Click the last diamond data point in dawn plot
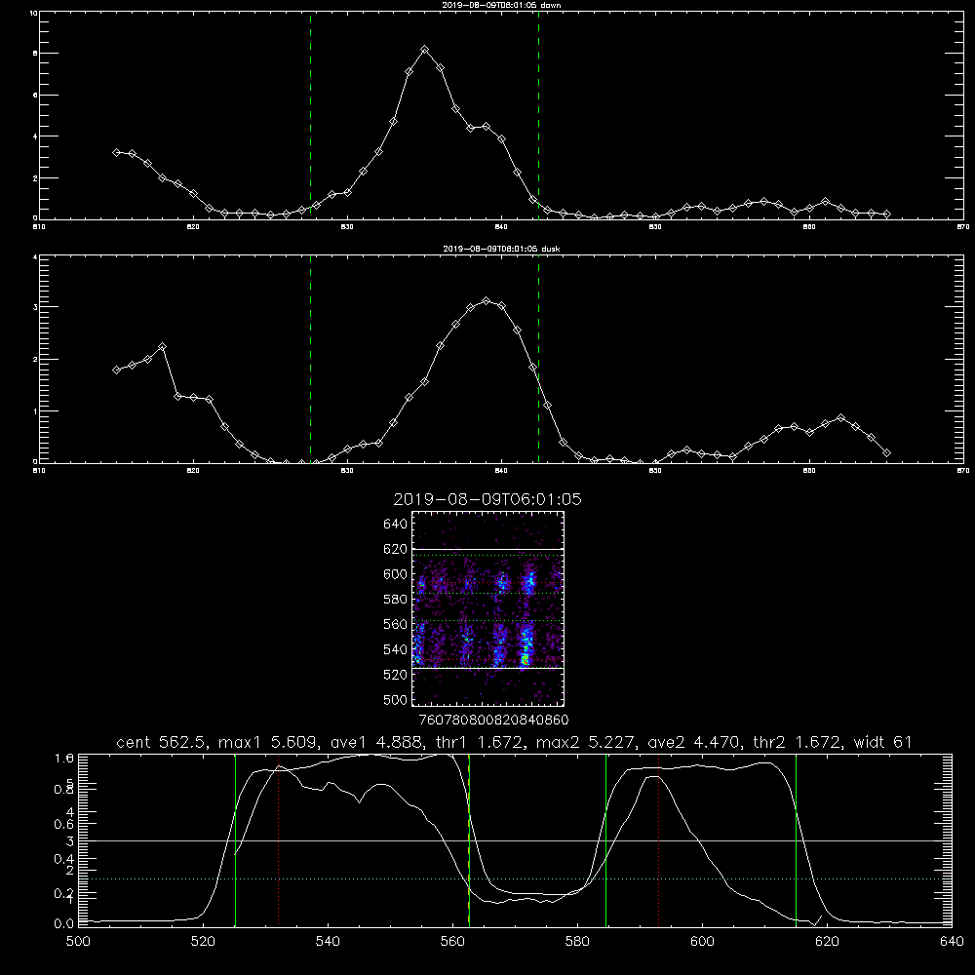Screen dimensions: 975x975 886,214
